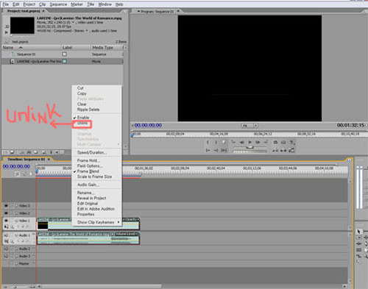
Task: Toggle Frame Blend in the context menu
Action: pos(88,171)
